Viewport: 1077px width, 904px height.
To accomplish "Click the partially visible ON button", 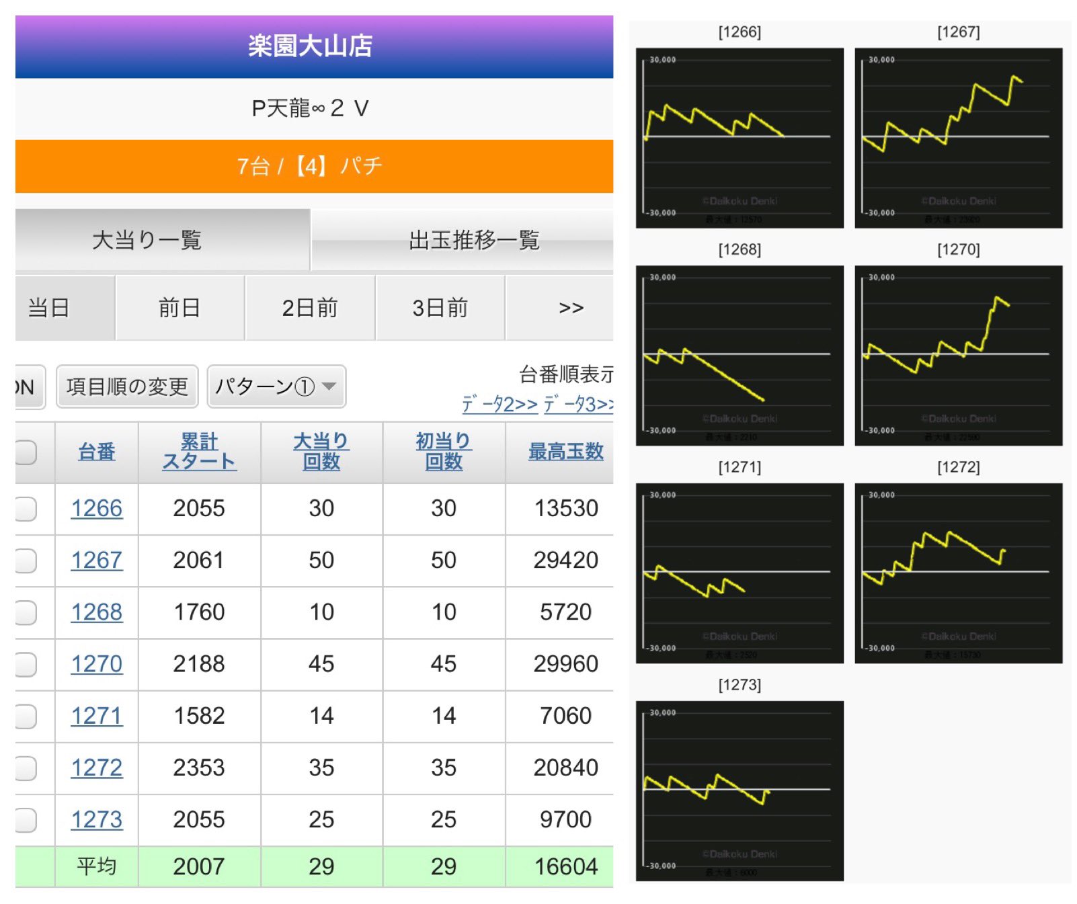I will (30, 387).
